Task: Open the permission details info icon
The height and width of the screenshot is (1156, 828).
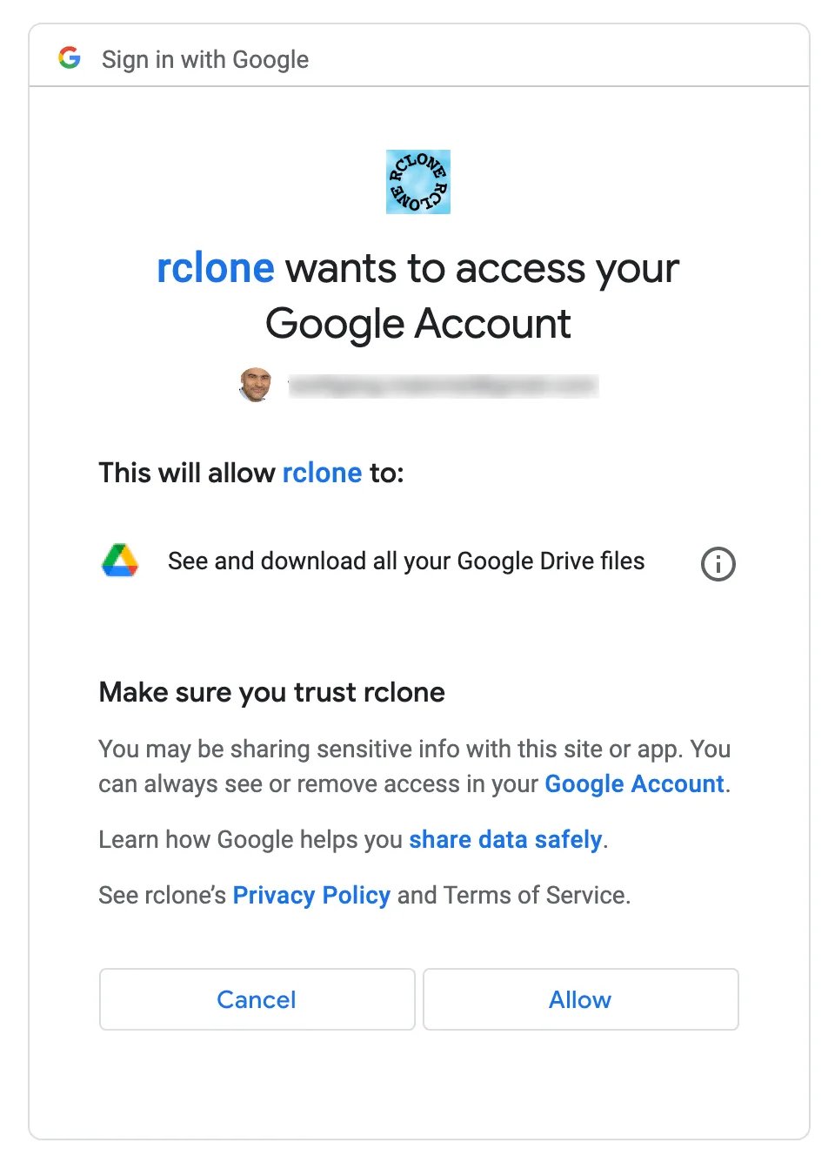Action: [x=718, y=564]
